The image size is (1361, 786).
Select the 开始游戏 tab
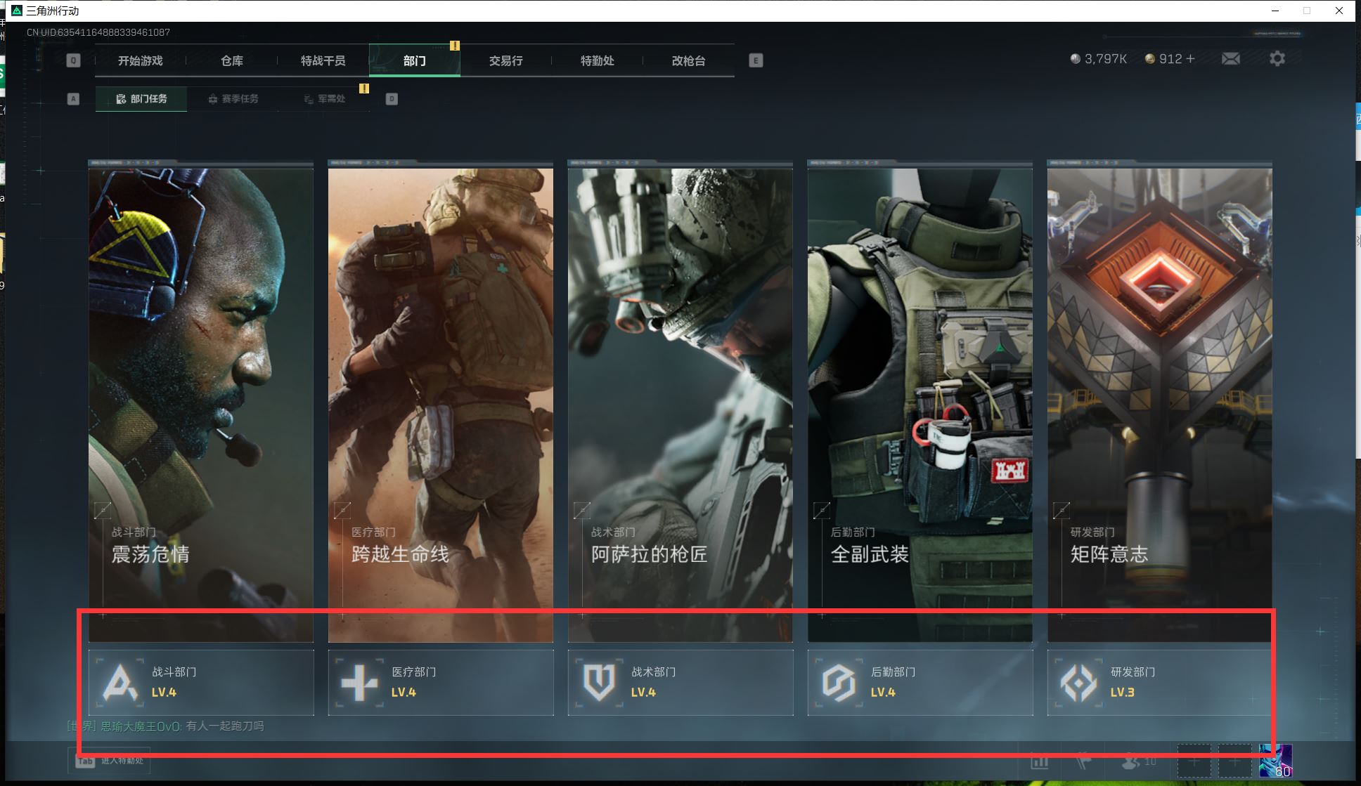click(x=140, y=60)
